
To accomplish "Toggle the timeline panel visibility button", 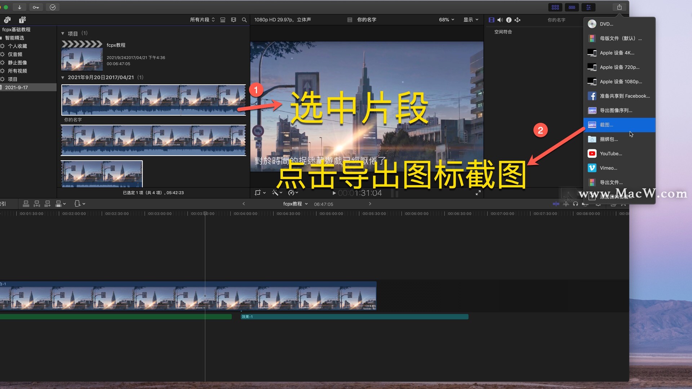I will click(572, 7).
